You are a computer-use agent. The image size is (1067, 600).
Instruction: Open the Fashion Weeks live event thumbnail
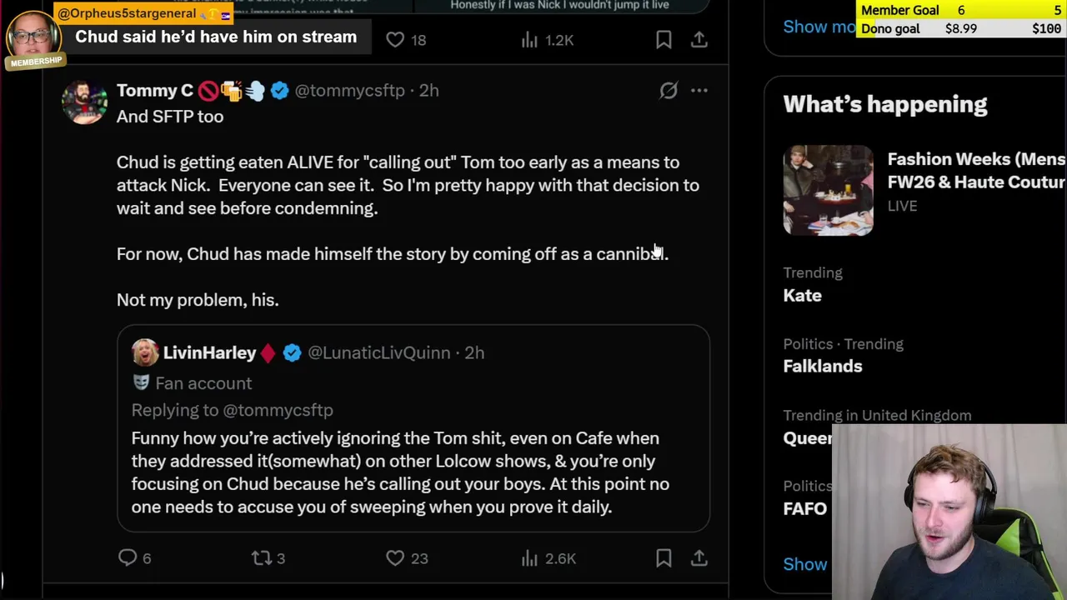tap(828, 191)
